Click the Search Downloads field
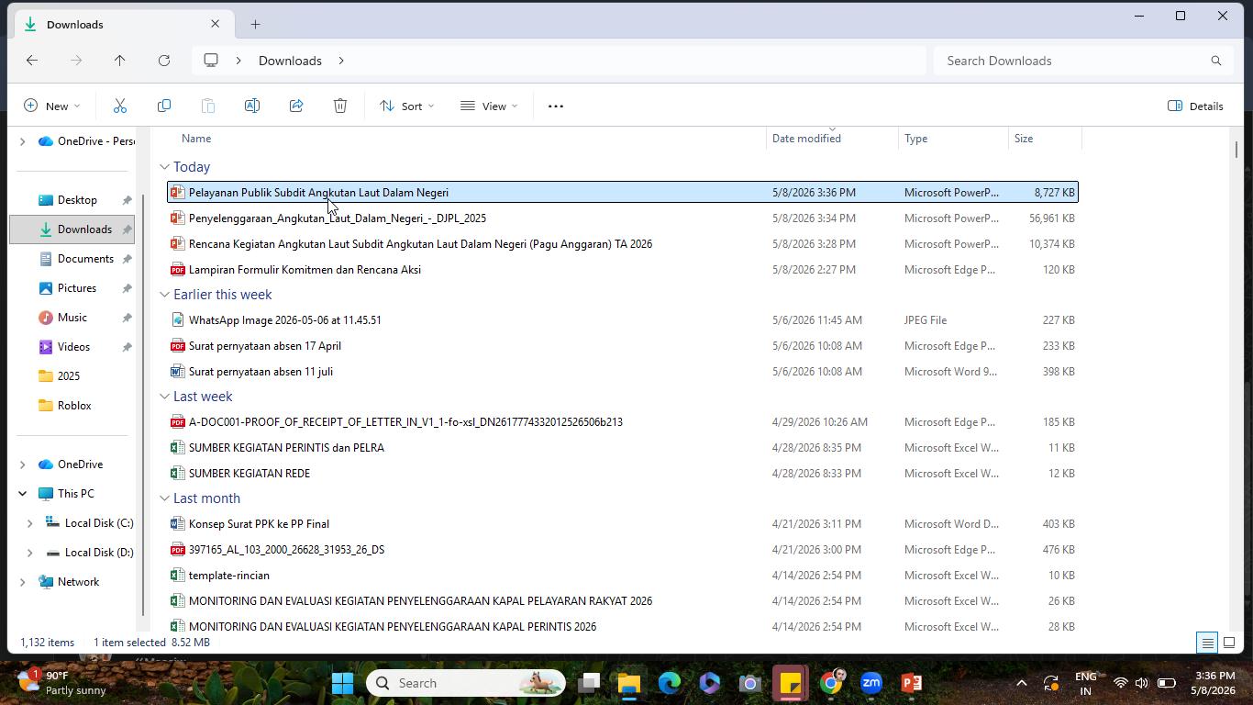The width and height of the screenshot is (1253, 705). (1082, 61)
